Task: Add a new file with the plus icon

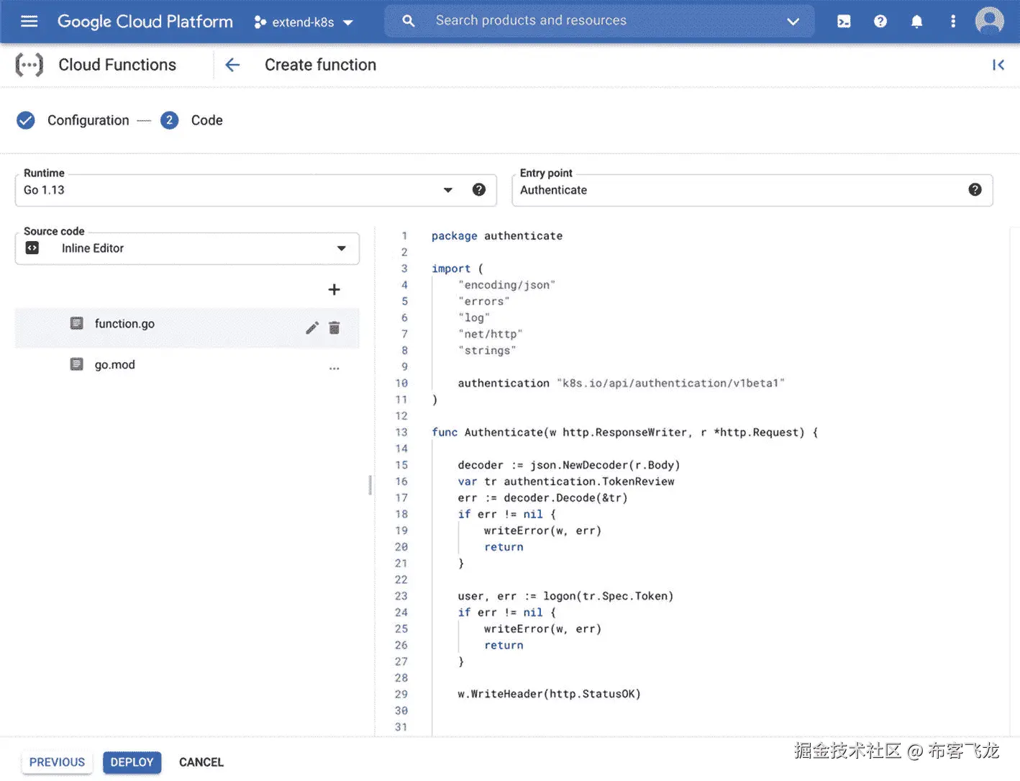Action: [x=334, y=289]
